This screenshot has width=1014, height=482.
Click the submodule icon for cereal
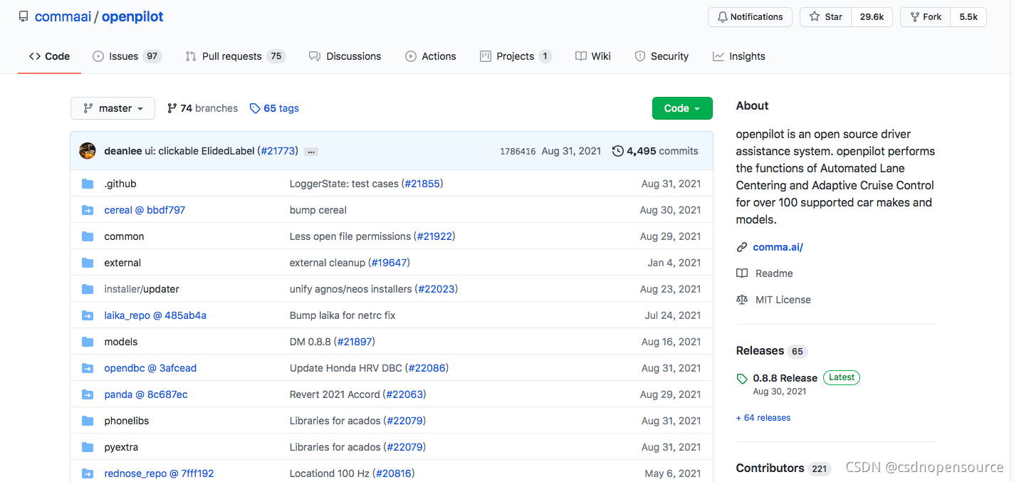pos(88,210)
